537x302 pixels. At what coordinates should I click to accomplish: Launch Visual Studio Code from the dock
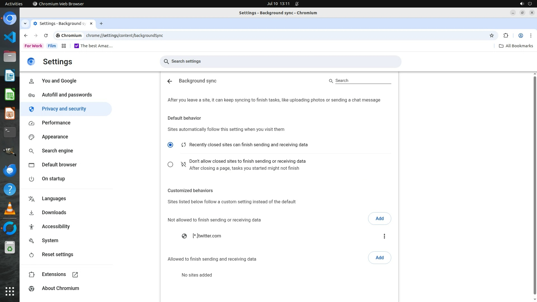click(x=10, y=37)
